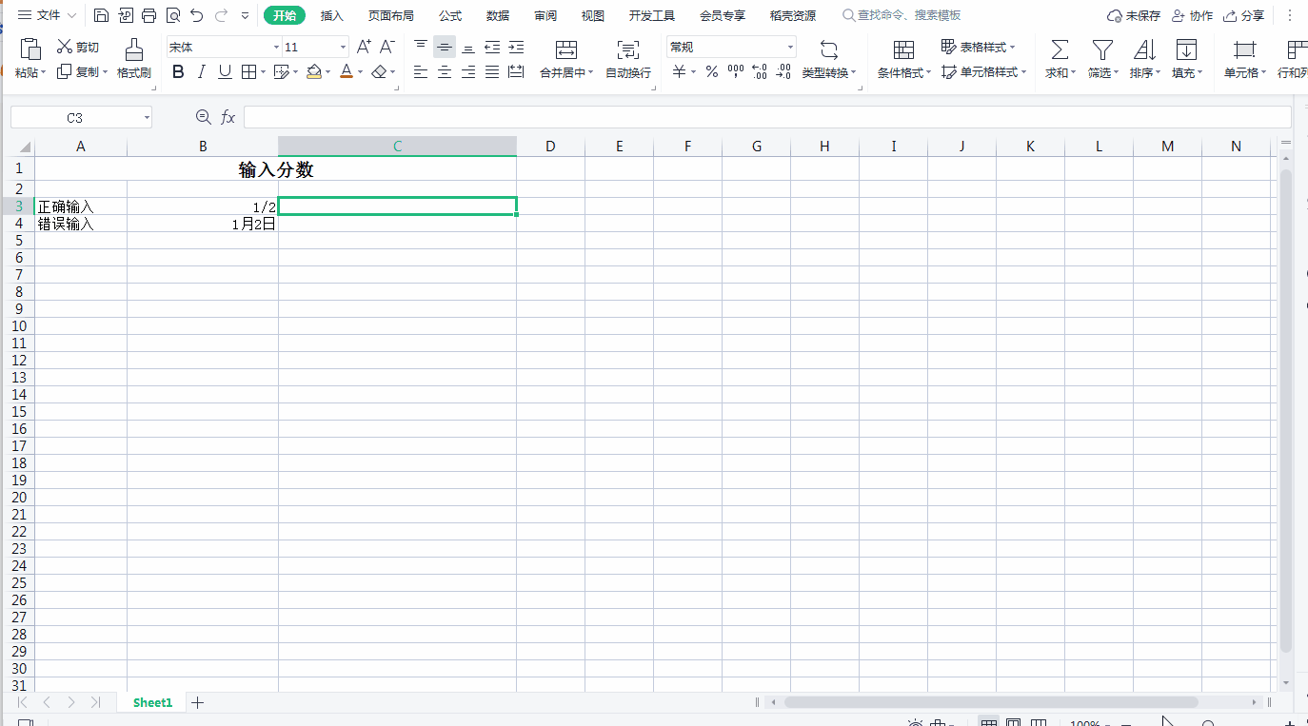Center text horizontally

pyautogui.click(x=445, y=71)
